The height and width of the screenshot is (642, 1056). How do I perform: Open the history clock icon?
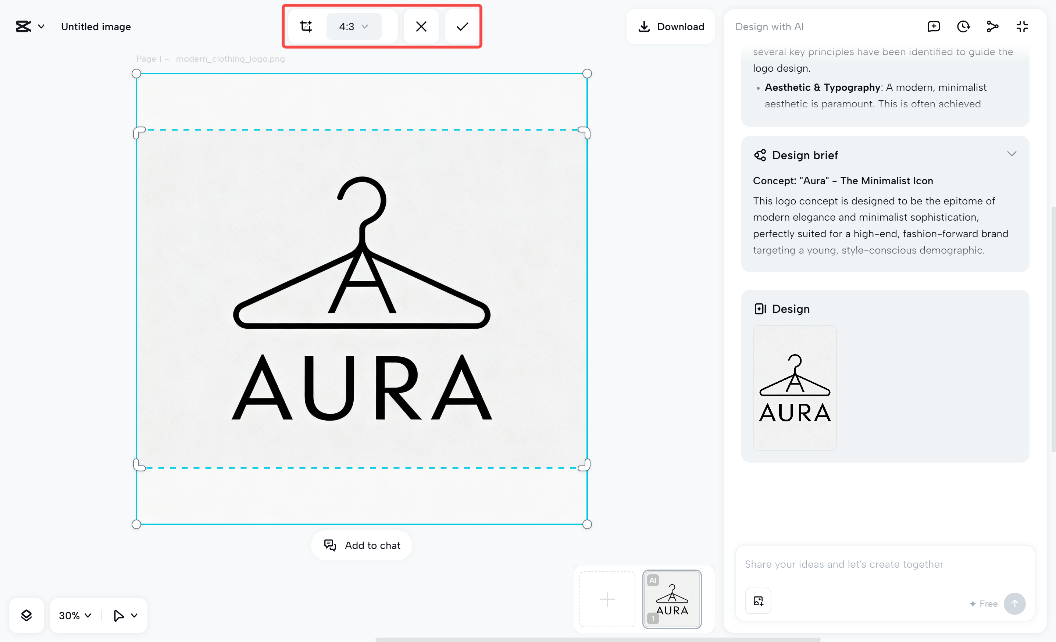[963, 26]
